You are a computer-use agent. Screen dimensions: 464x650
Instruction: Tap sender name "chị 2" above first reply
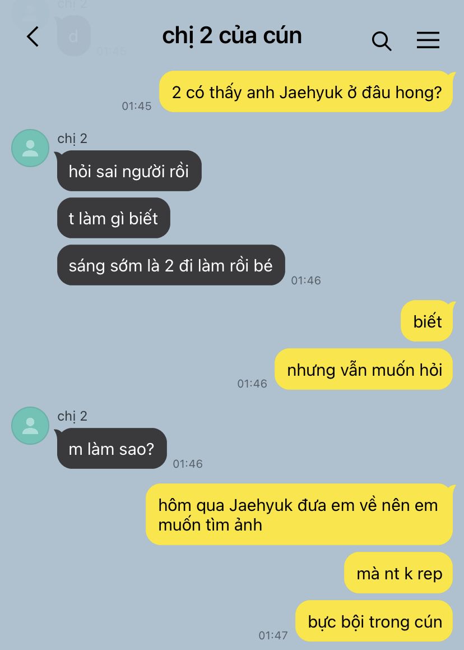tap(72, 139)
